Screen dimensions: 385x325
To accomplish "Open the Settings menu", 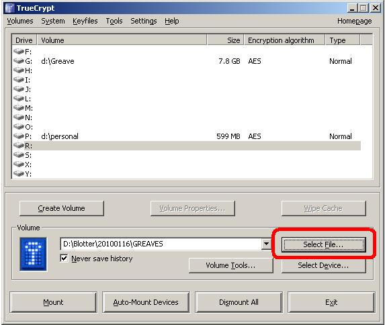I will pyautogui.click(x=144, y=21).
